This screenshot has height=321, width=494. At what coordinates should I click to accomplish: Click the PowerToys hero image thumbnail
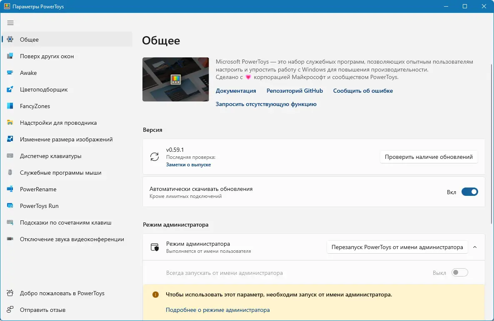pos(175,79)
